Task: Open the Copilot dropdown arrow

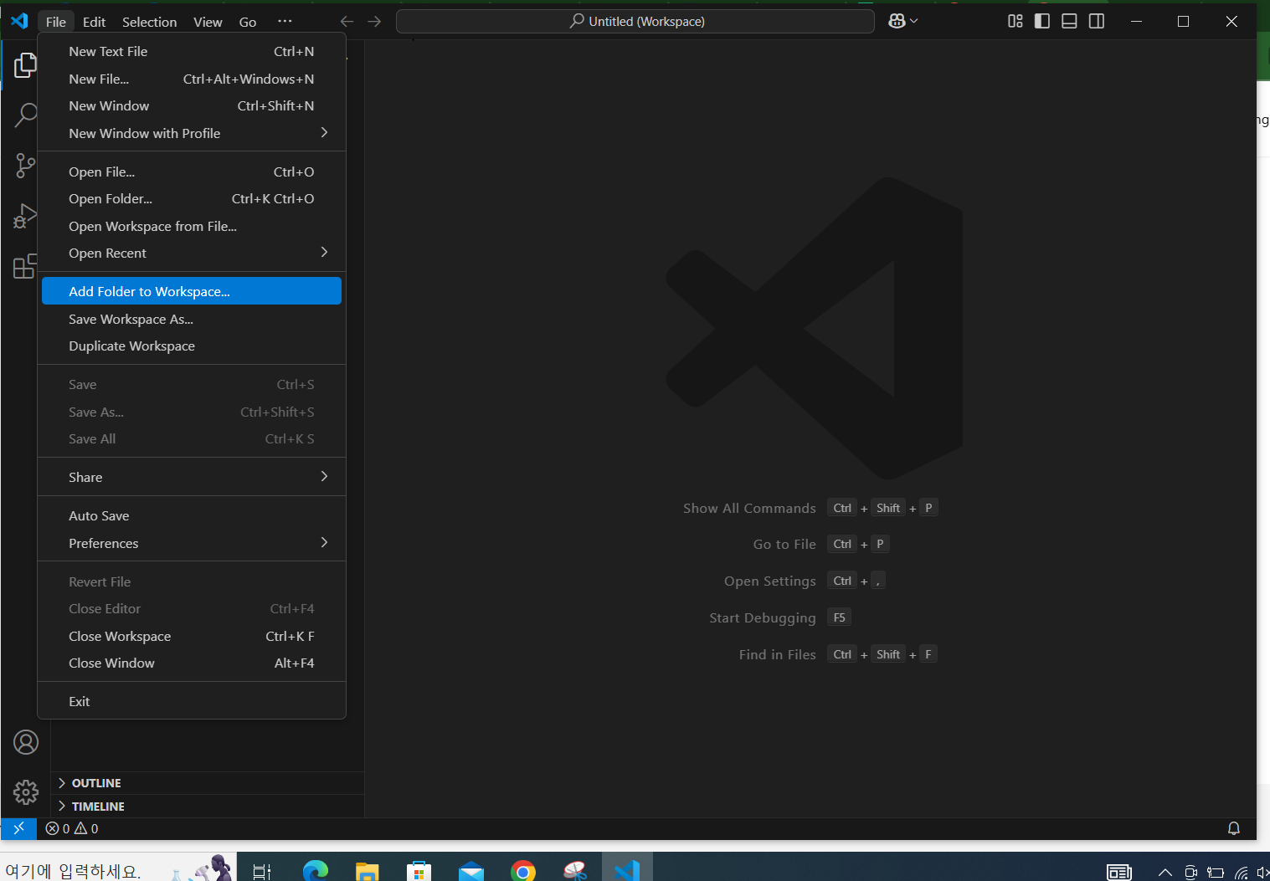Action: (913, 21)
